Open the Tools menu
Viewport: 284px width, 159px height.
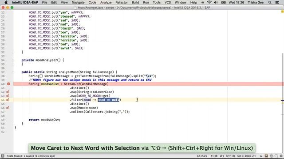[157, 2]
